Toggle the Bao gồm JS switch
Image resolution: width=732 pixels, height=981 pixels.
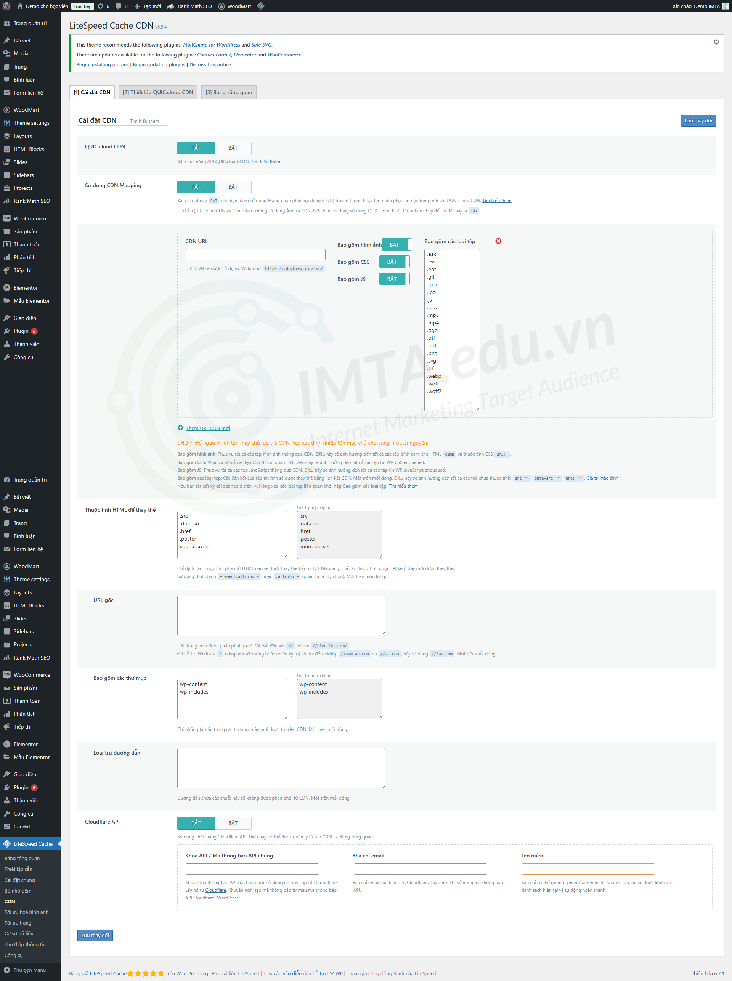coord(394,279)
